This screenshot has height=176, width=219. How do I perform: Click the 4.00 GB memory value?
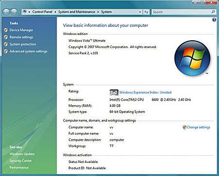pyautogui.click(x=115, y=106)
